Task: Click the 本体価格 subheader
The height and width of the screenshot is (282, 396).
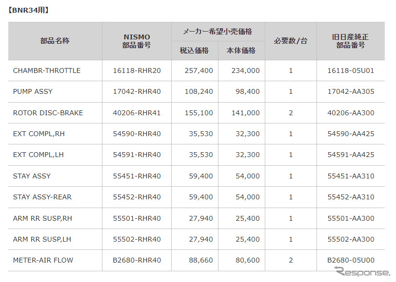Action: click(241, 50)
